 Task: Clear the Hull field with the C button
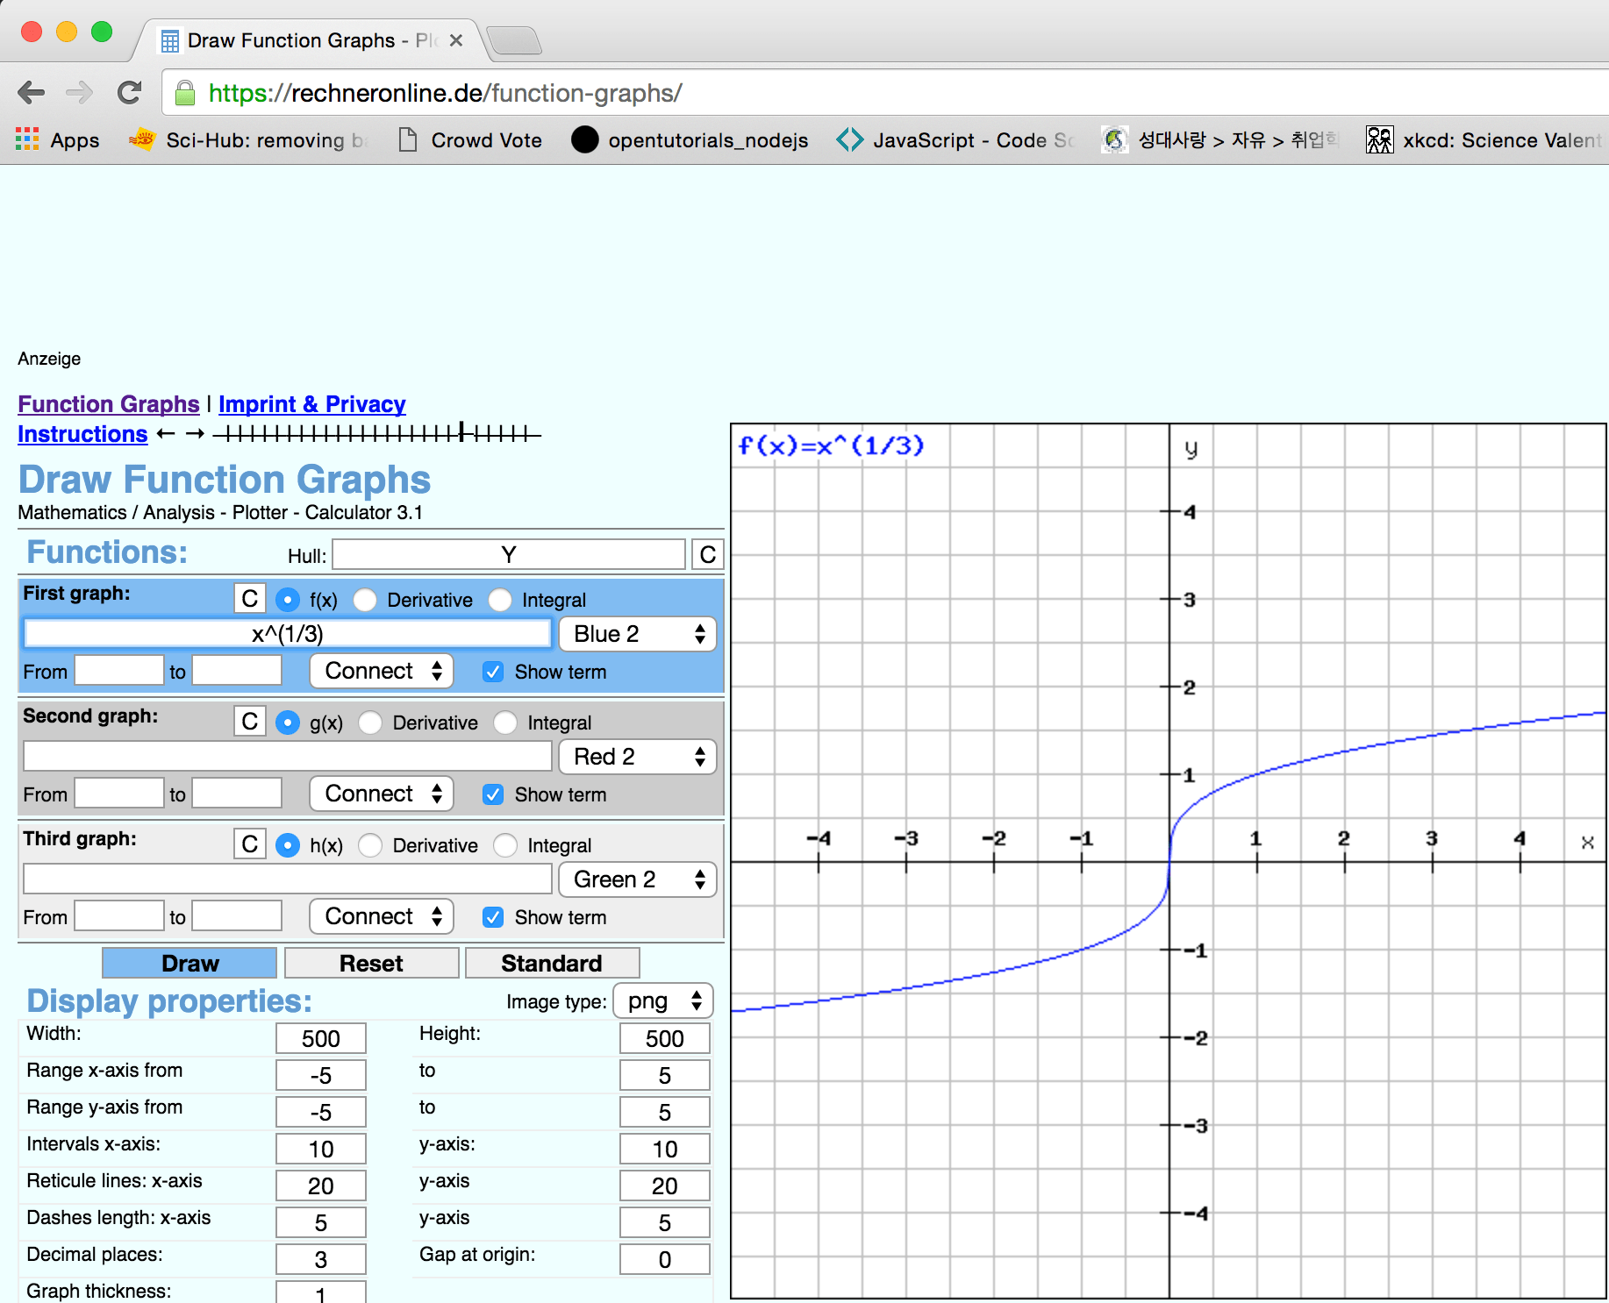[x=707, y=554]
